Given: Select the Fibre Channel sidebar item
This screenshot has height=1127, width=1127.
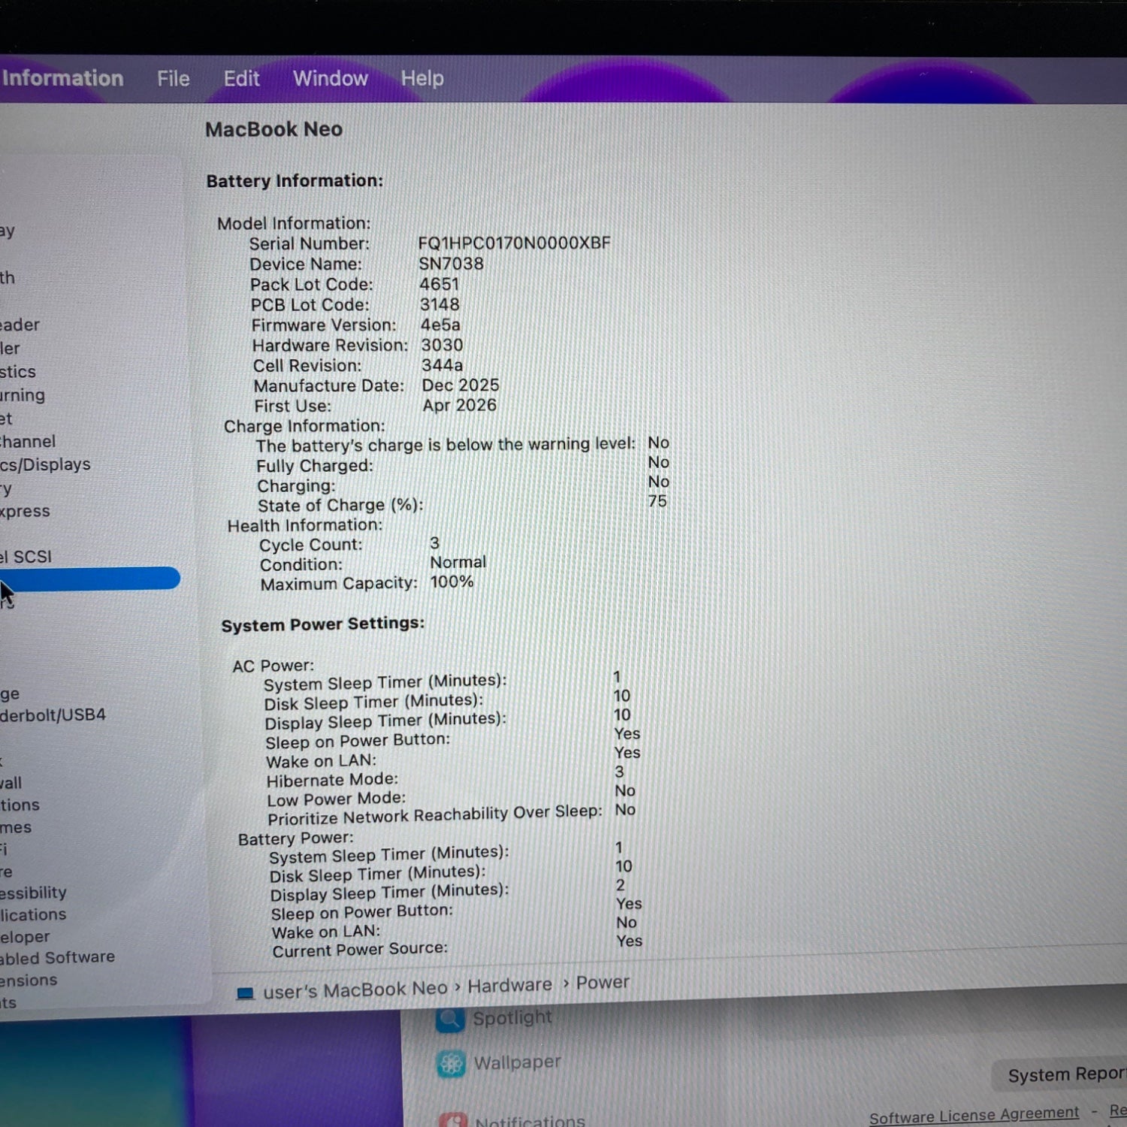Looking at the screenshot, I should click(28, 441).
